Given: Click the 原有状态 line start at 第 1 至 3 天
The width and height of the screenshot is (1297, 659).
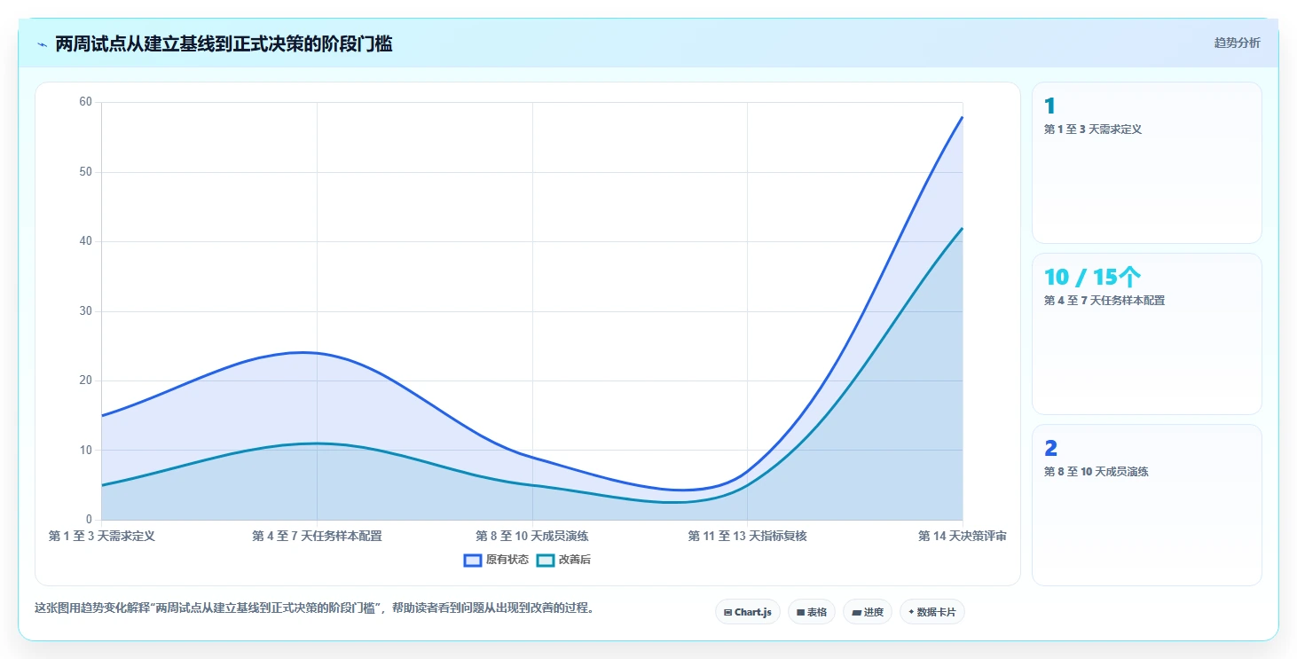Looking at the screenshot, I should [102, 415].
